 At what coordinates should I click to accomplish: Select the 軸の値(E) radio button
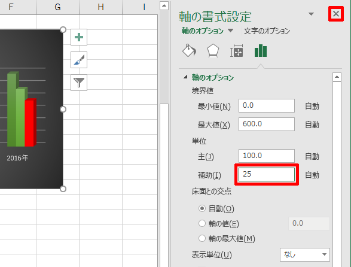pyautogui.click(x=202, y=223)
